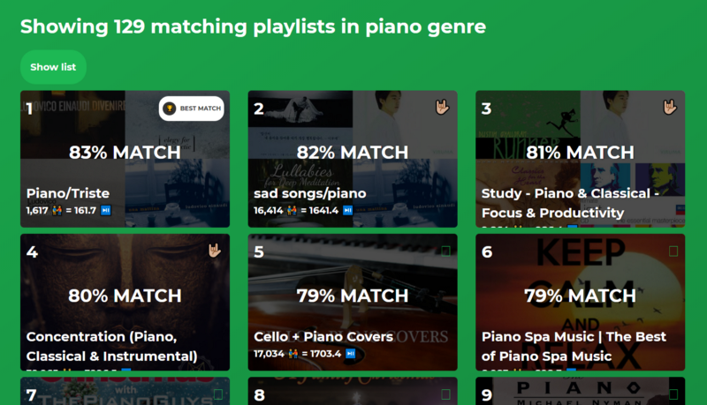
Task: Toggle the checkbox on playlist card number 8
Action: (445, 394)
